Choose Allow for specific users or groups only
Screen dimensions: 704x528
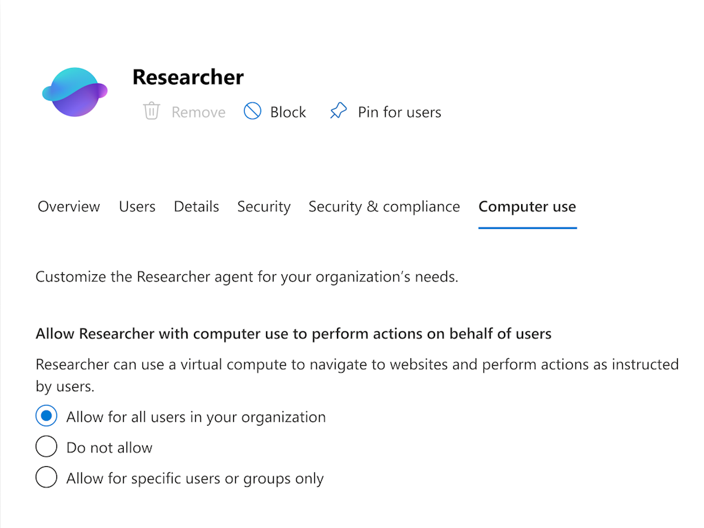tap(46, 477)
